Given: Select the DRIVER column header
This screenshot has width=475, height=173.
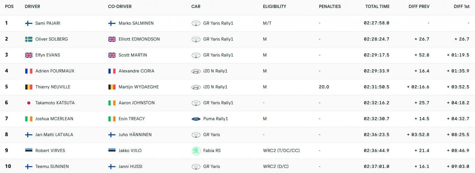Looking at the screenshot, I should point(32,7).
